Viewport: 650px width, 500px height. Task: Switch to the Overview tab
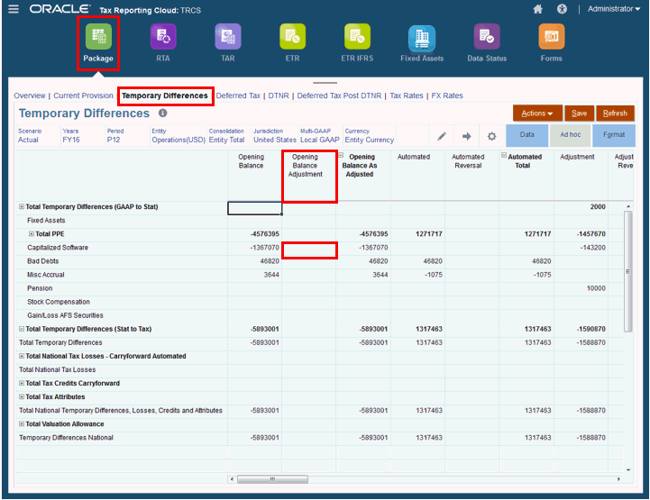pos(30,95)
